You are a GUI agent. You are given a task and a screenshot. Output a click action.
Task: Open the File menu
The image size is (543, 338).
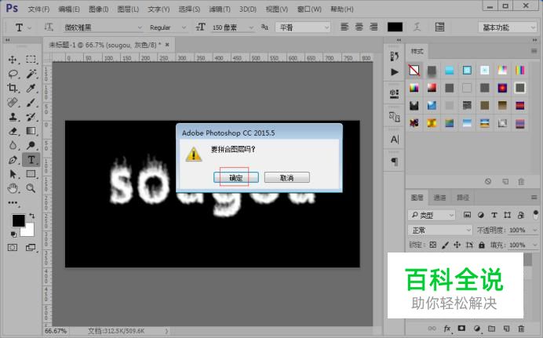38,9
